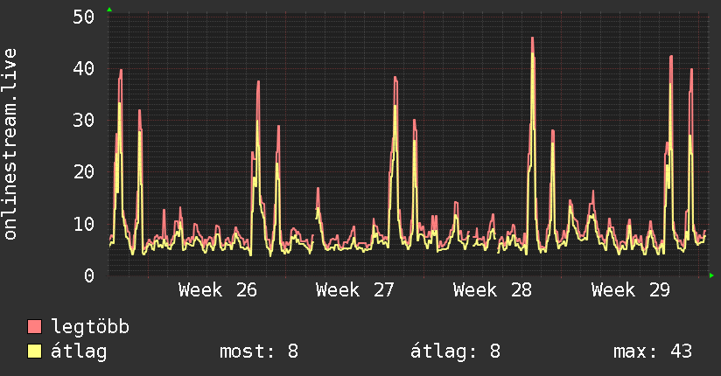
Task: Click the átlag legend label beside yellow swatch
Action: point(79,352)
